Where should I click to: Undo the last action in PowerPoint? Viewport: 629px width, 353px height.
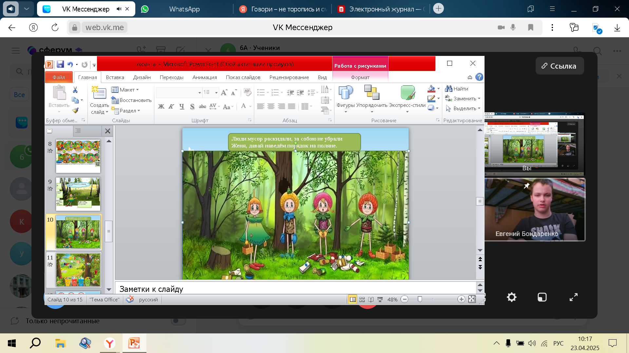[x=70, y=64]
